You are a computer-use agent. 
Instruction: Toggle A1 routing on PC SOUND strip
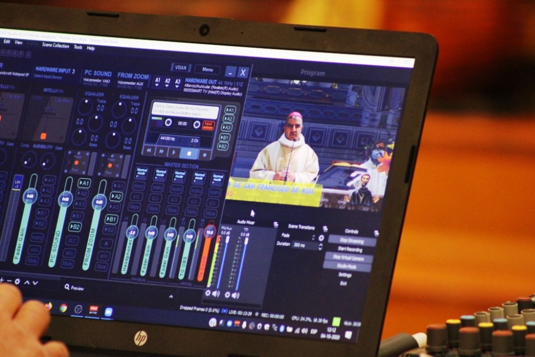84,183
